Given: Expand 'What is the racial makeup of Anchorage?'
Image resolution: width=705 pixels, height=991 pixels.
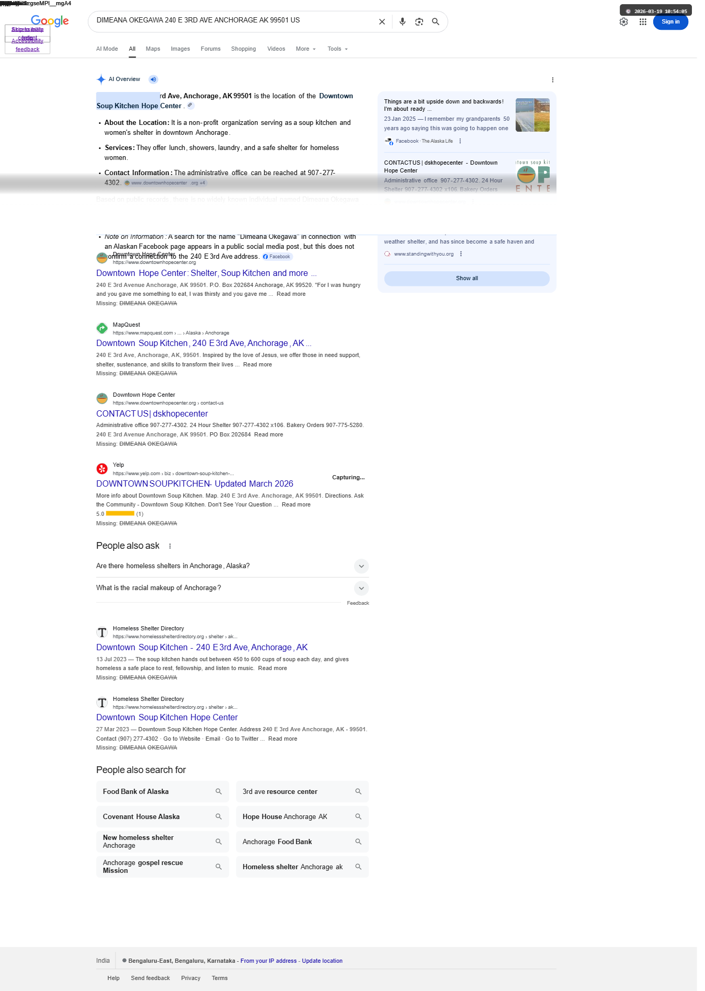Looking at the screenshot, I should [x=232, y=588].
